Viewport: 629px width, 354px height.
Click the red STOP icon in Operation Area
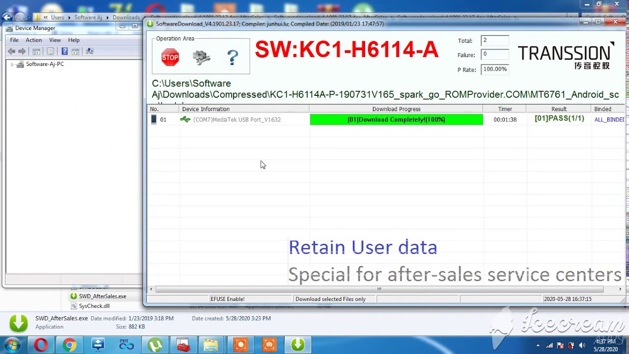click(170, 58)
